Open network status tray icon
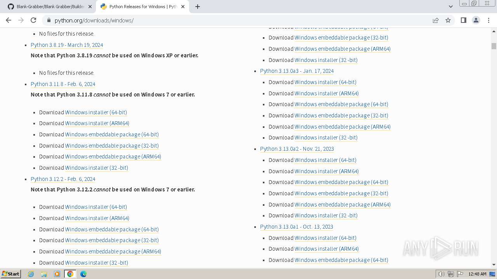 pos(450,274)
